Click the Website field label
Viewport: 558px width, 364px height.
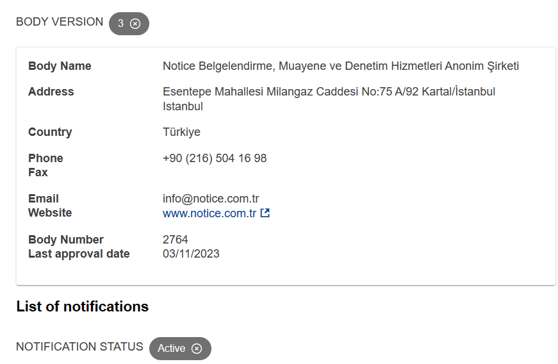[50, 213]
